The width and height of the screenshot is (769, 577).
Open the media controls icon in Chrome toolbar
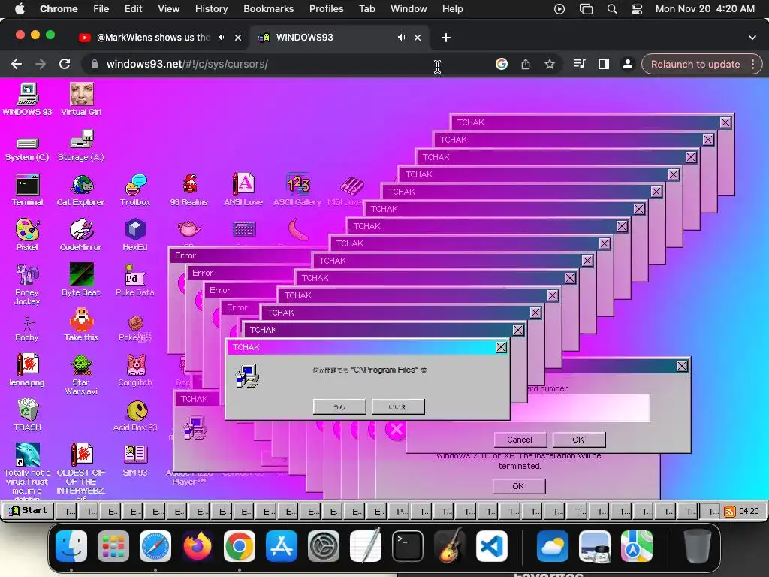pyautogui.click(x=580, y=65)
